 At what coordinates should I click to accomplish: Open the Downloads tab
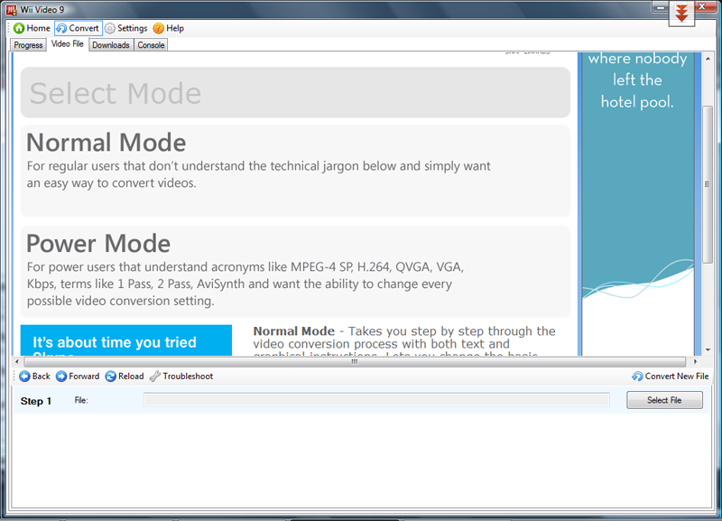point(111,45)
